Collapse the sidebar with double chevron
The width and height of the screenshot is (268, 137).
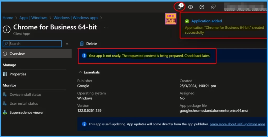click(67, 44)
